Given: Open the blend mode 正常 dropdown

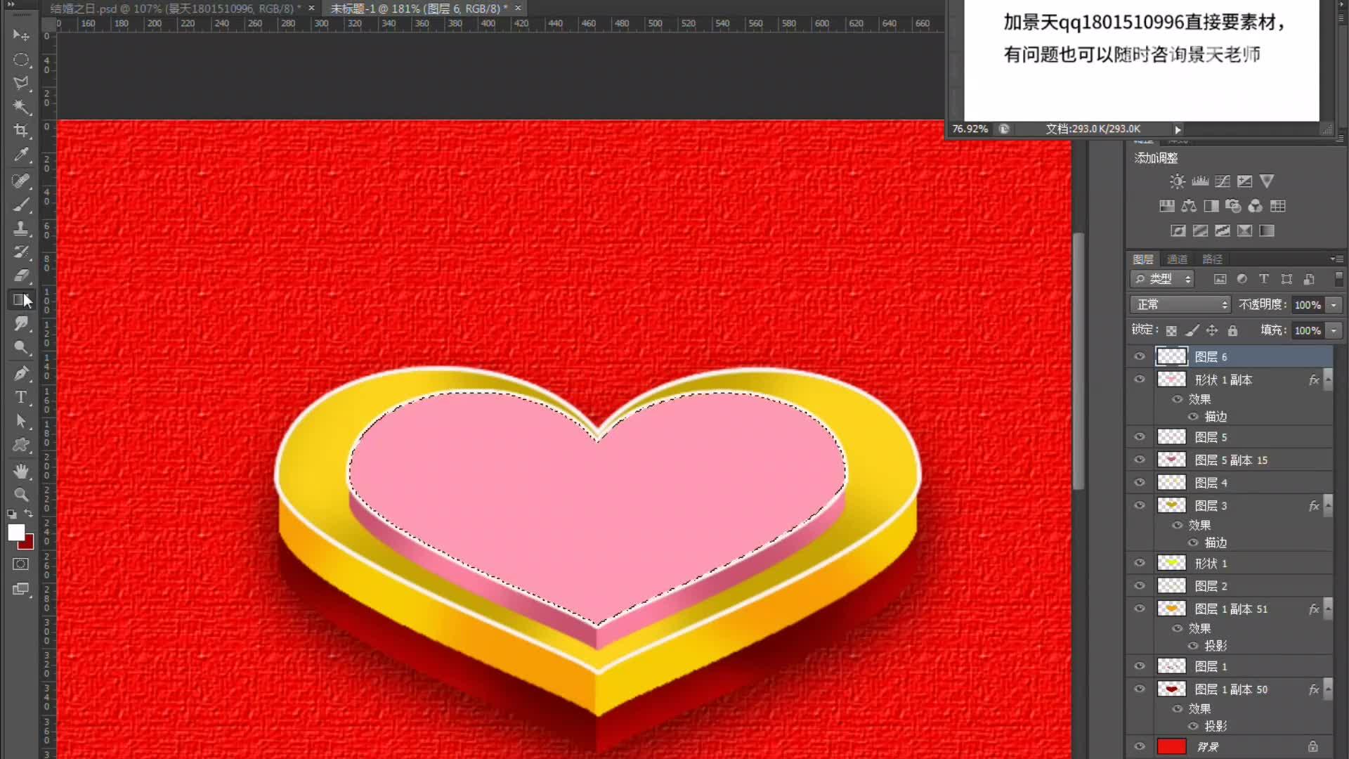Looking at the screenshot, I should click(x=1181, y=304).
